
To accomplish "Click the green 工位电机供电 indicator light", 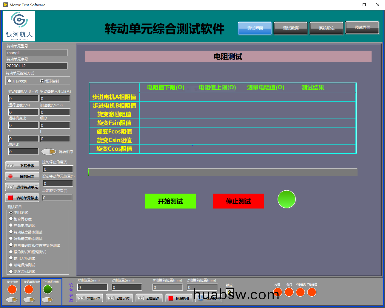I will pyautogui.click(x=47, y=289).
